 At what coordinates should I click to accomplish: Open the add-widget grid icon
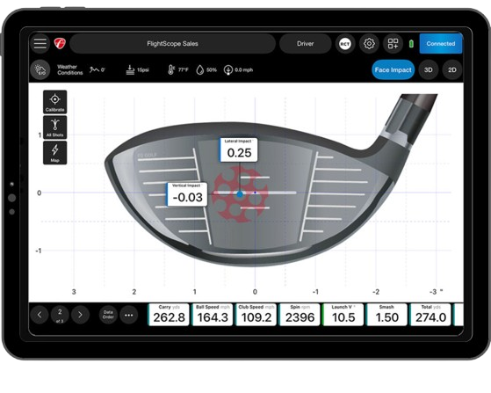393,44
